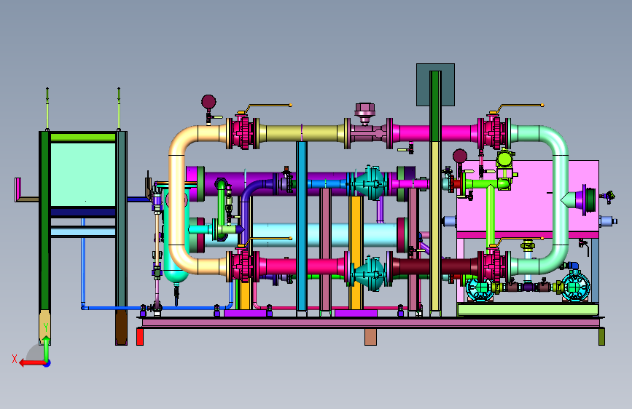The image size is (632, 409).
Task: Select the teal strainer on the lower pipe line
Action: [369, 274]
